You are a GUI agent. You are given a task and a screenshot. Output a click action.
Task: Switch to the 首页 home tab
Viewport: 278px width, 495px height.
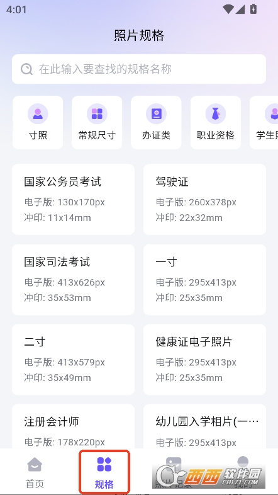coord(35,472)
